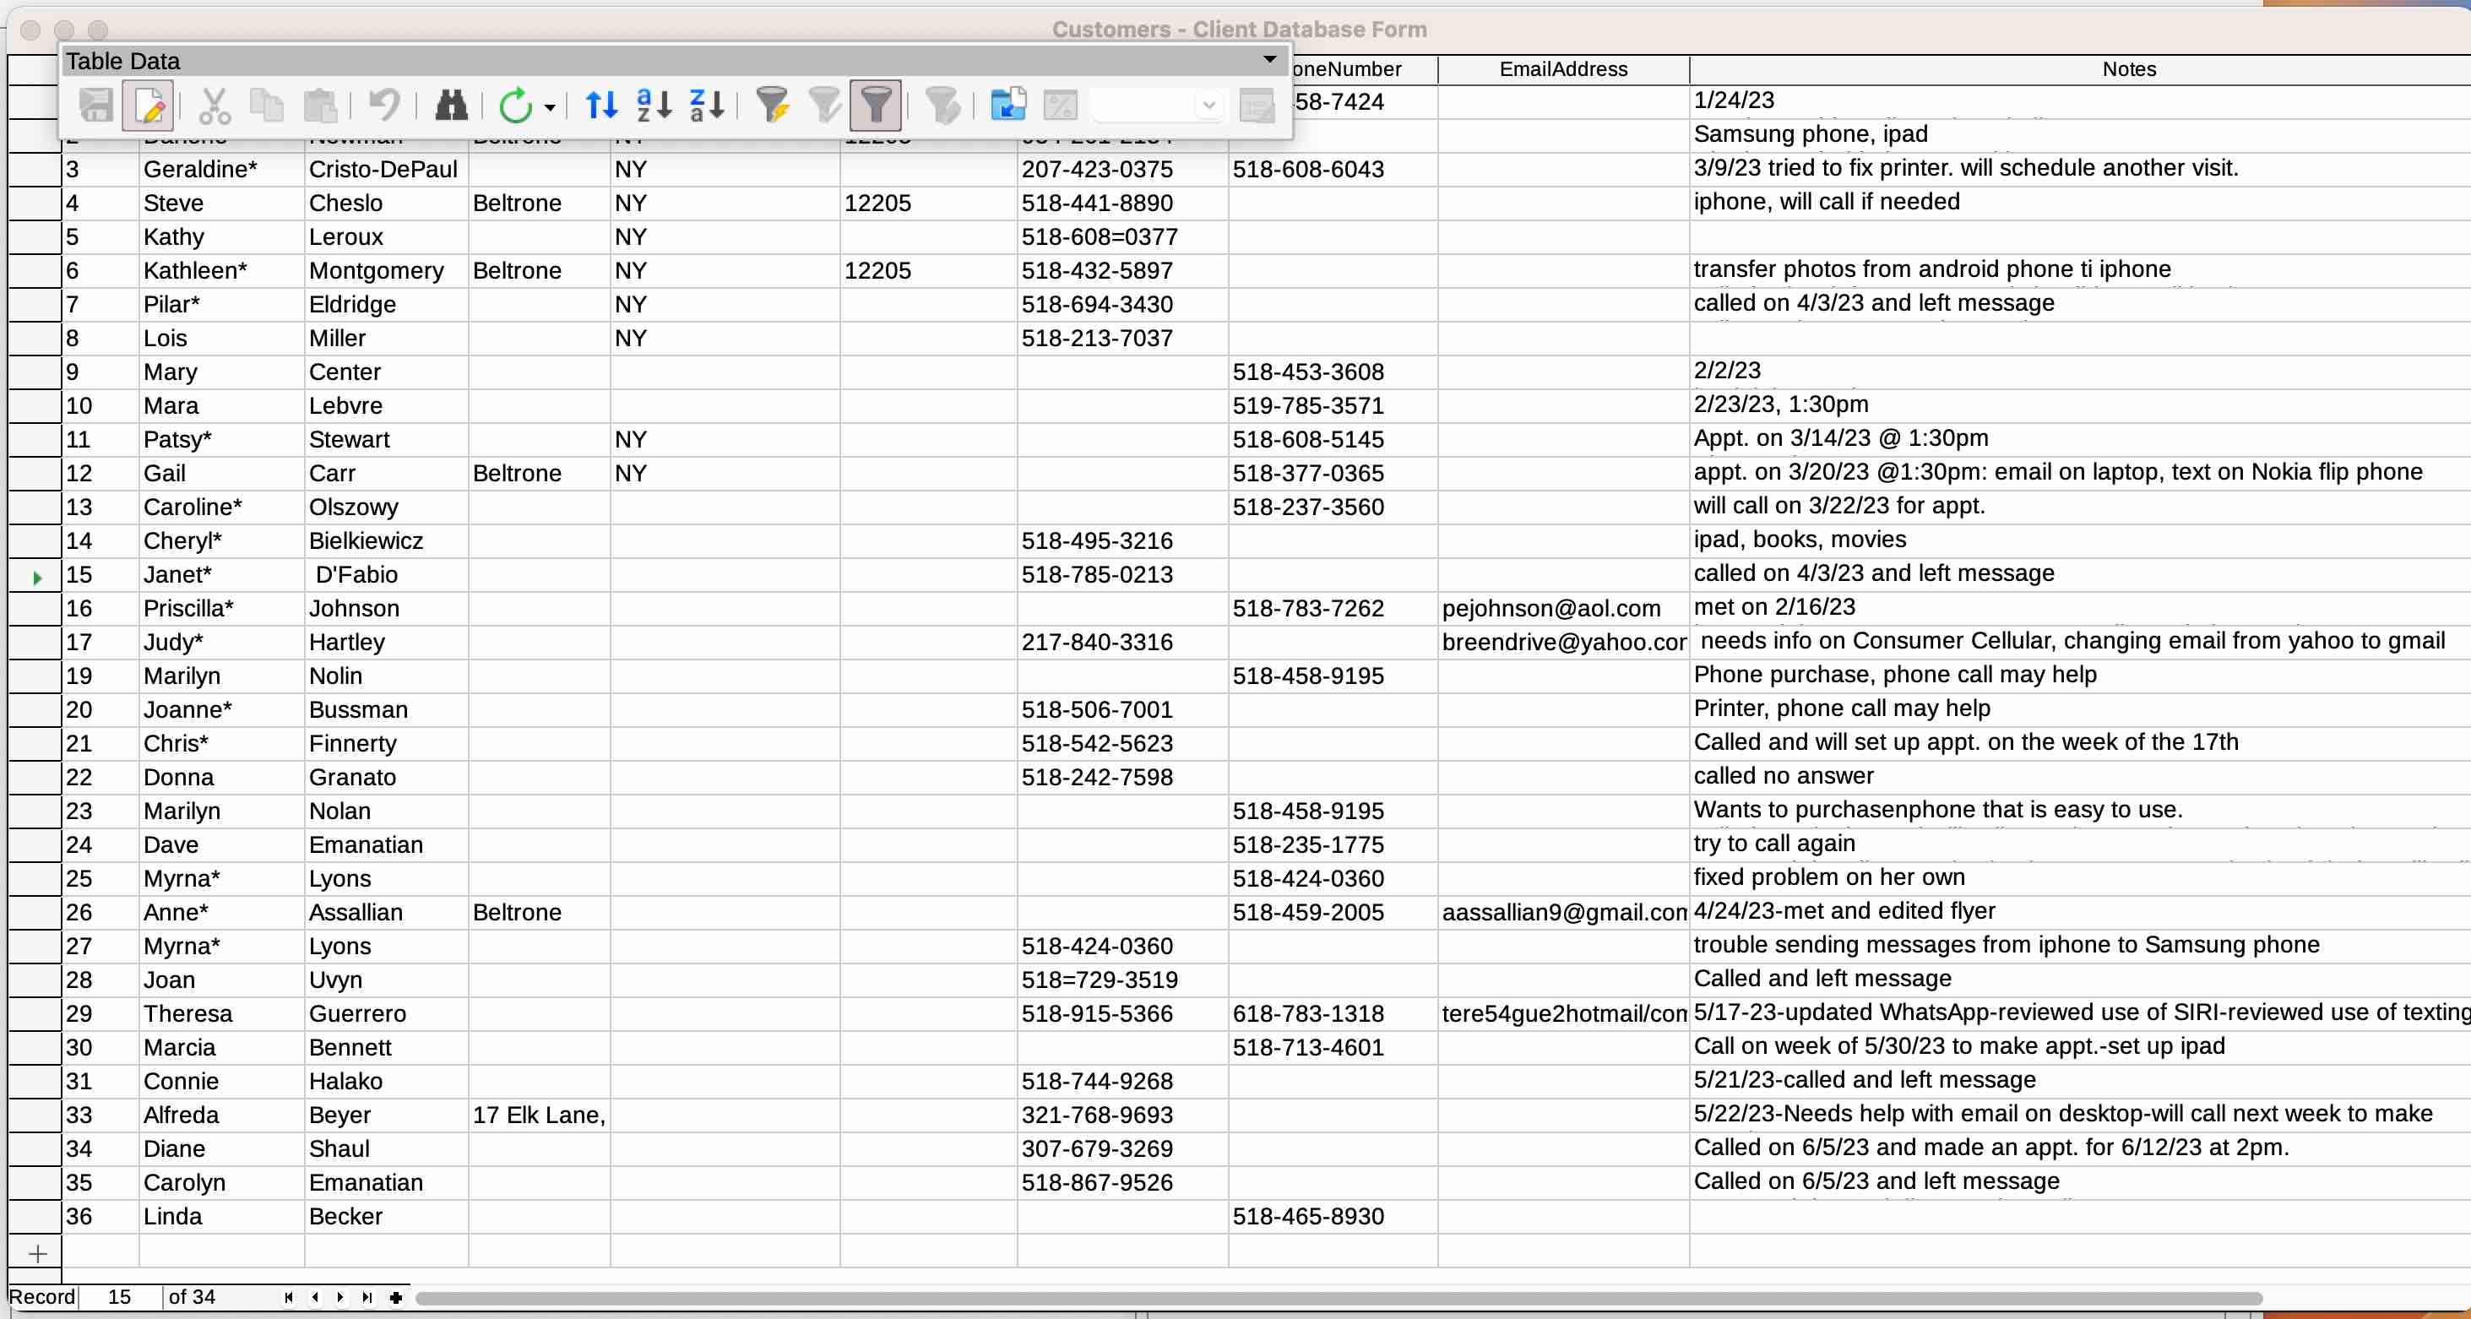Sort descending with the Z-A icon

pos(707,105)
